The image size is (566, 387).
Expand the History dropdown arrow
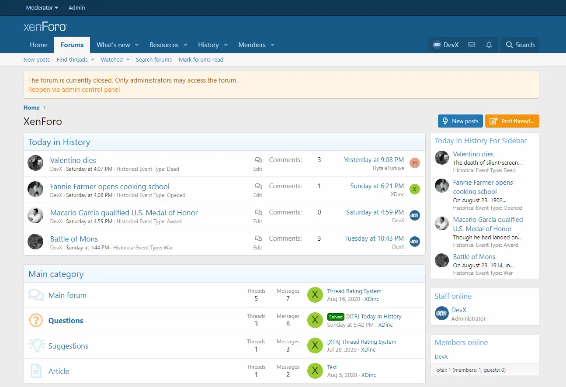pyautogui.click(x=226, y=45)
